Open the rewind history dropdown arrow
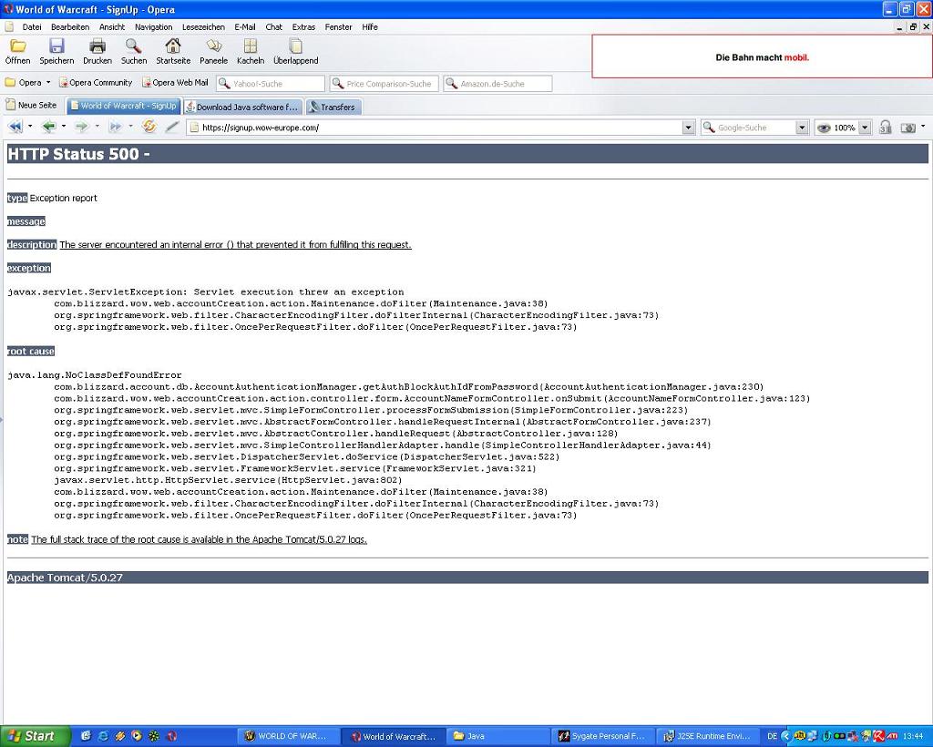This screenshot has height=747, width=933. click(x=30, y=127)
